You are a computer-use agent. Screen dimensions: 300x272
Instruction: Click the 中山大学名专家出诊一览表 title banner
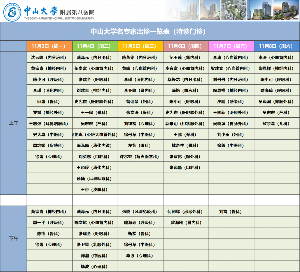[x=149, y=31]
